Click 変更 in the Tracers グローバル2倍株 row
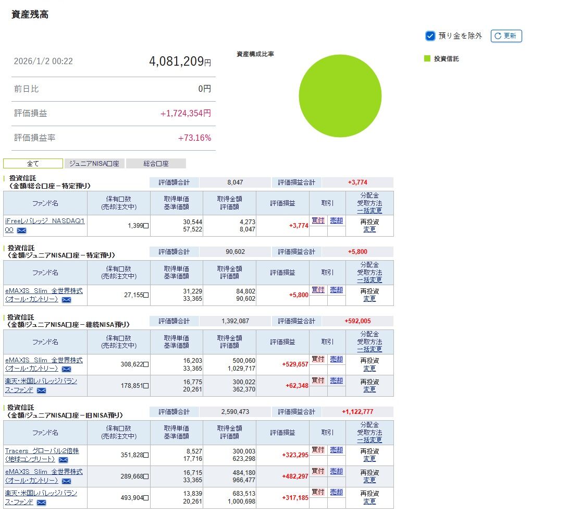581x526 pixels. pos(369,459)
